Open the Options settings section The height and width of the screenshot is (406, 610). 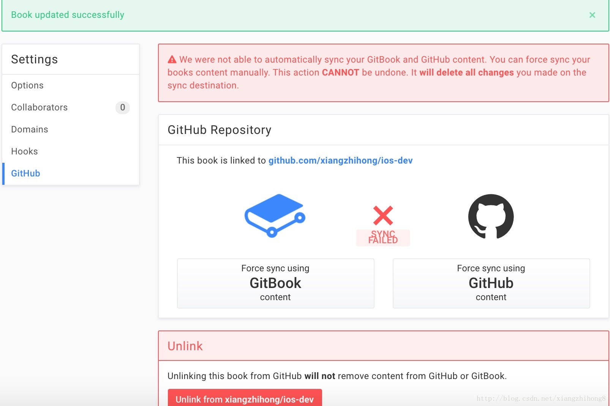click(71, 85)
